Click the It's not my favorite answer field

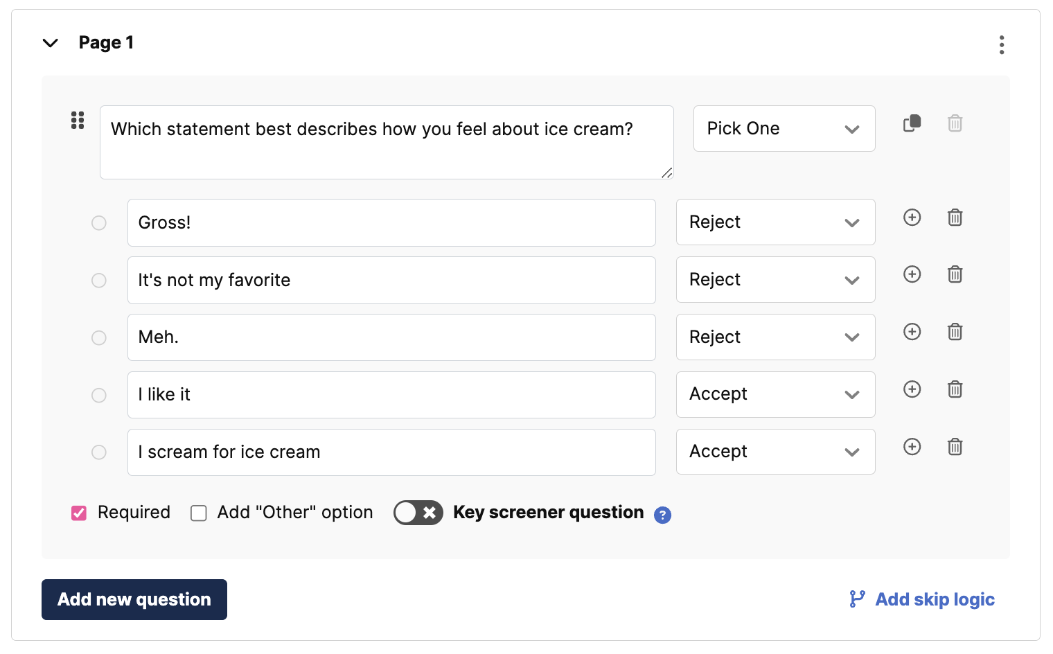click(x=391, y=280)
